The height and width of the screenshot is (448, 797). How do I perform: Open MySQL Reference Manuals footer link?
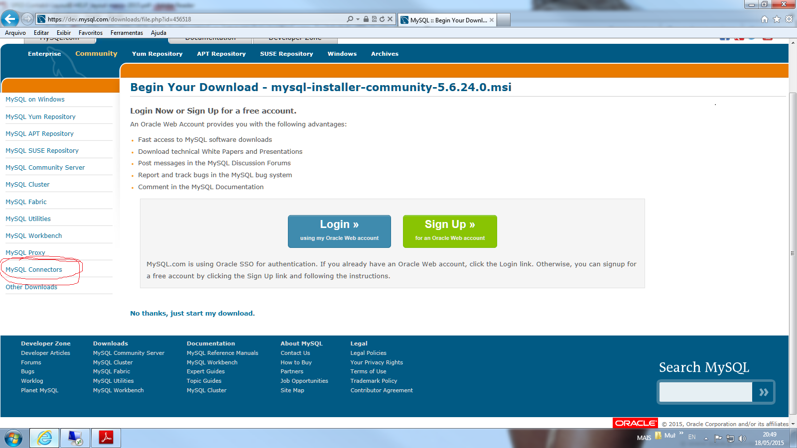222,353
